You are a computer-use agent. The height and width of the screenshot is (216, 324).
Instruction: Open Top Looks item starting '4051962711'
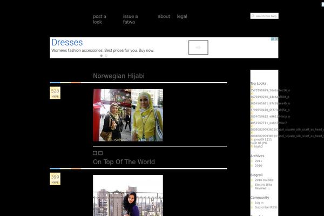(x=268, y=123)
